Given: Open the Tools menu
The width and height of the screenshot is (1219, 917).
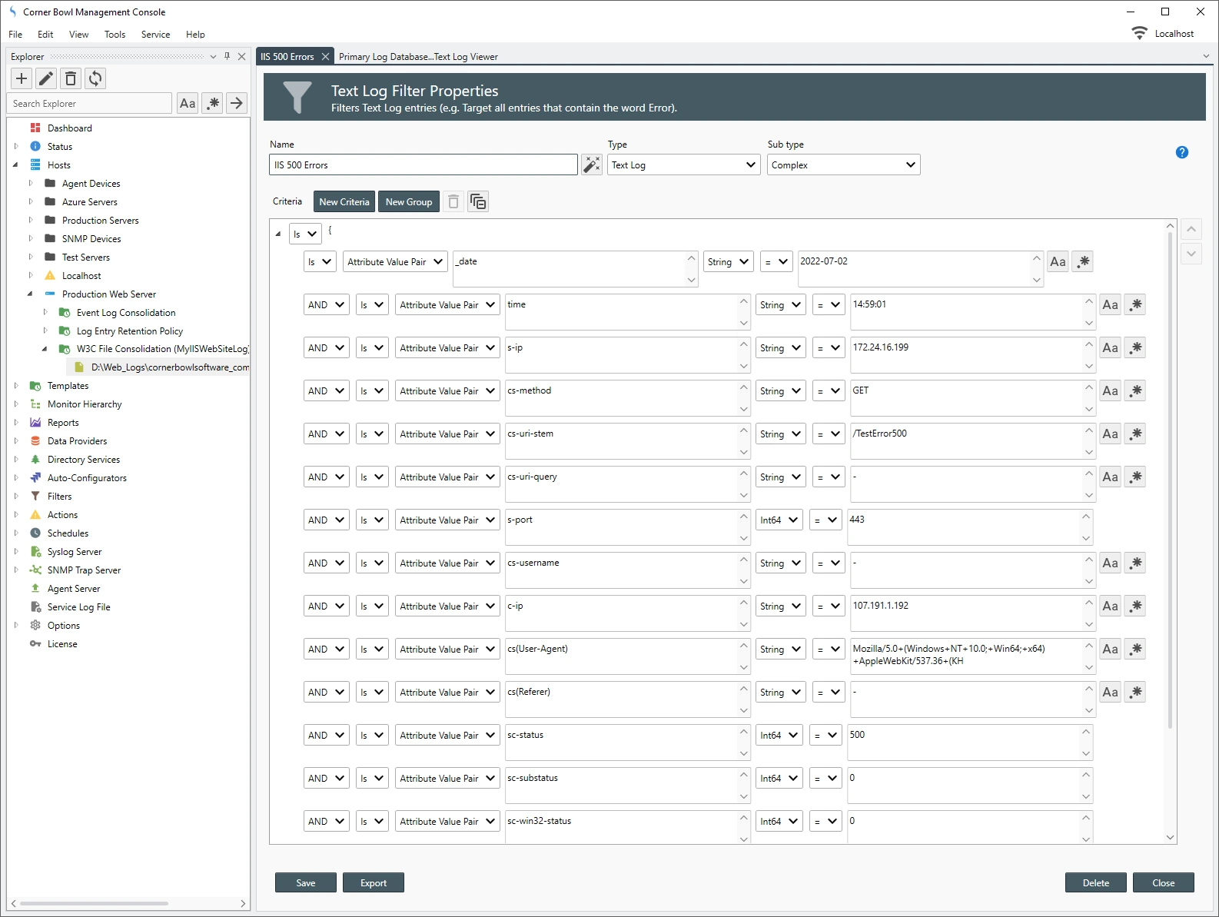Looking at the screenshot, I should tap(115, 35).
